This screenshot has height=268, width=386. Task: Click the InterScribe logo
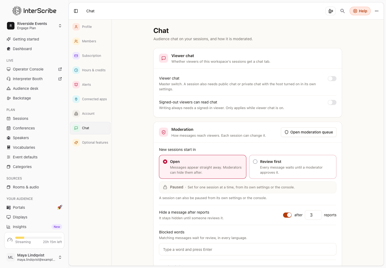[x=34, y=11]
